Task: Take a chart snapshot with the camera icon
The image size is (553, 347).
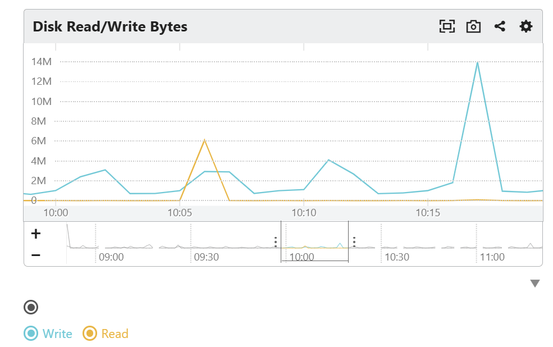Action: 473,26
